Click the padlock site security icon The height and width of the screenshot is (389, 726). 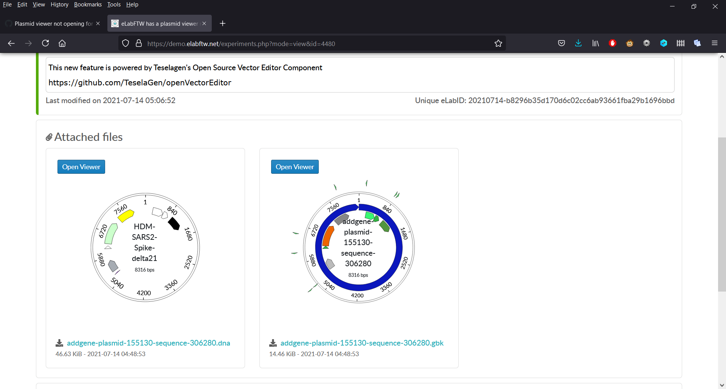(139, 43)
